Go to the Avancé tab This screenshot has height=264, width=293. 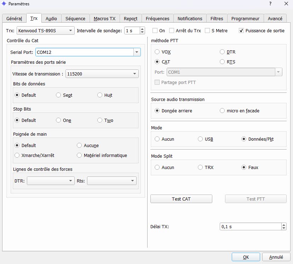click(275, 18)
